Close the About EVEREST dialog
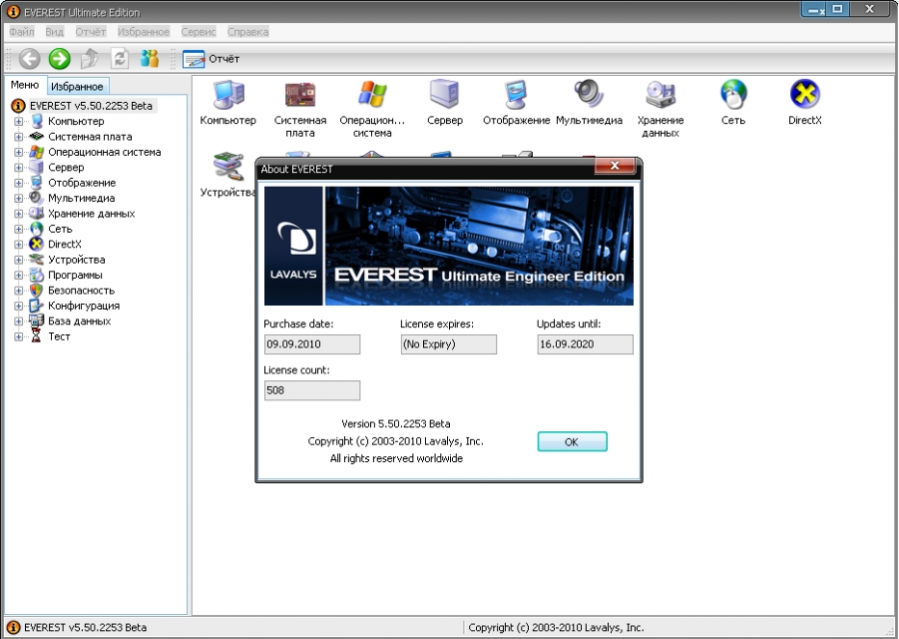 click(x=614, y=167)
